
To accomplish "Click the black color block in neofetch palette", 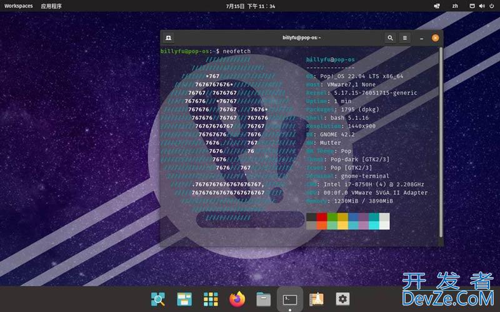I will (x=311, y=217).
